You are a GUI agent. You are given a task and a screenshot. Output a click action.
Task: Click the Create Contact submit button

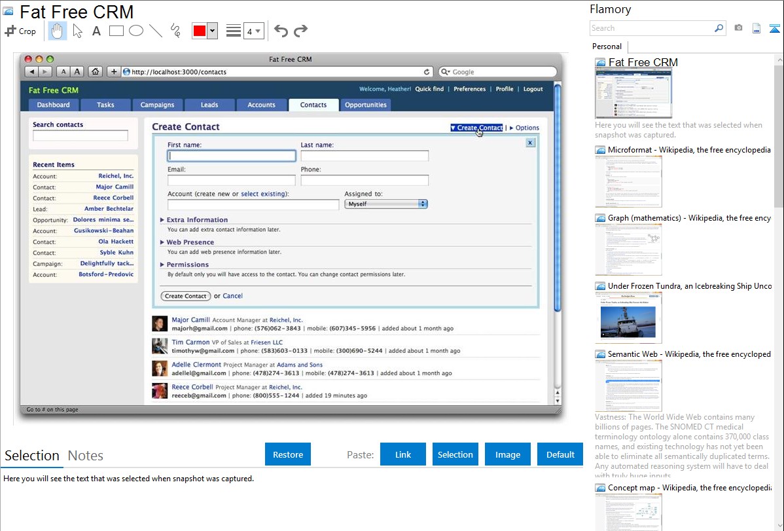click(x=185, y=296)
